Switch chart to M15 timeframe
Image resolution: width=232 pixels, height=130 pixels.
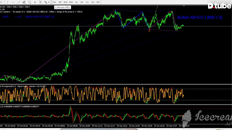click(65, 2)
